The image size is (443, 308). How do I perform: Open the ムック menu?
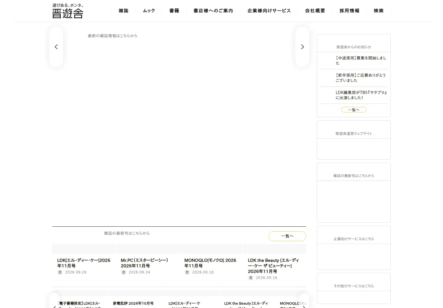click(149, 11)
